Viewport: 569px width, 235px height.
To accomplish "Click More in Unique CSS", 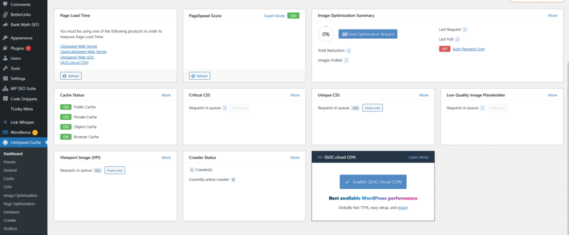I will (424, 95).
